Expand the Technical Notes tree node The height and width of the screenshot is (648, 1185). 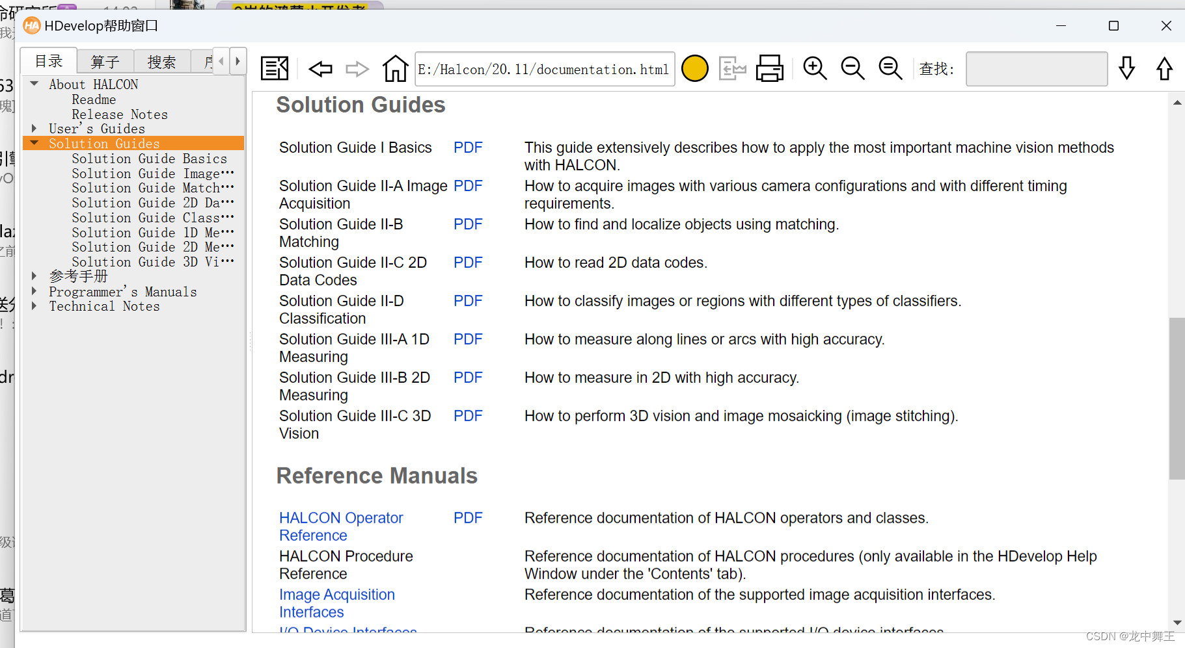tap(34, 305)
